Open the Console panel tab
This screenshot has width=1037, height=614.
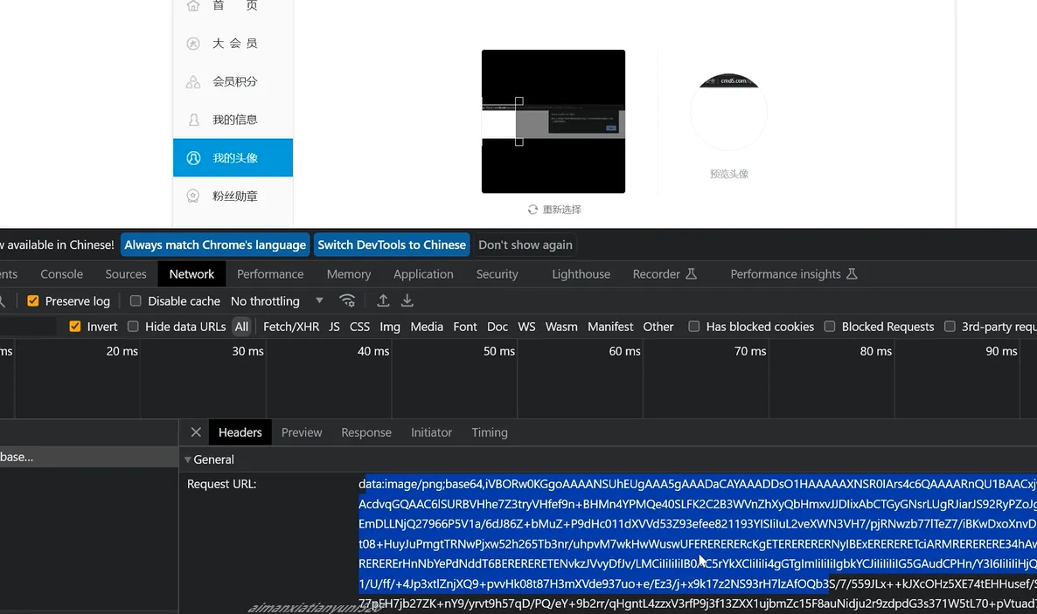coord(61,274)
